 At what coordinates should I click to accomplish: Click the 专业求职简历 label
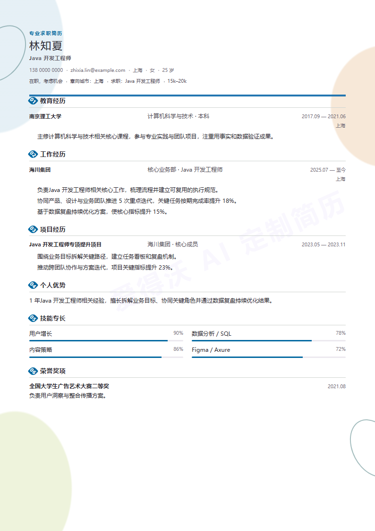tap(46, 33)
